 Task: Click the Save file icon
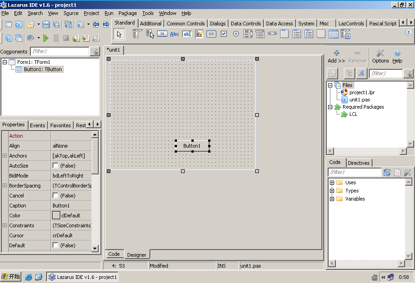pos(46,24)
